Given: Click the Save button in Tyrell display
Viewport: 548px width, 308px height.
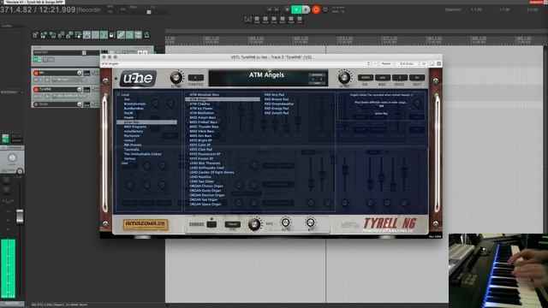Looking at the screenshot, I should [318, 84].
